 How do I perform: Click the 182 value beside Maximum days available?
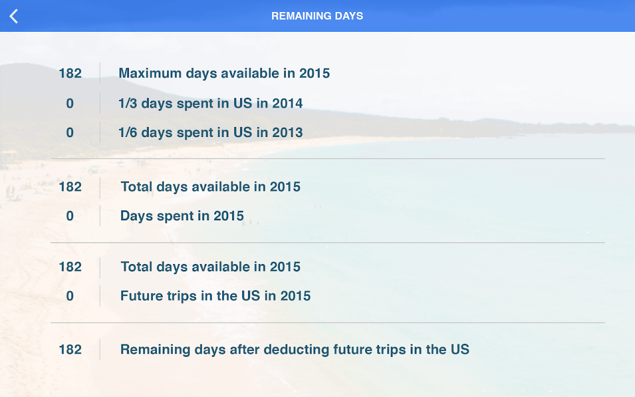(x=70, y=73)
